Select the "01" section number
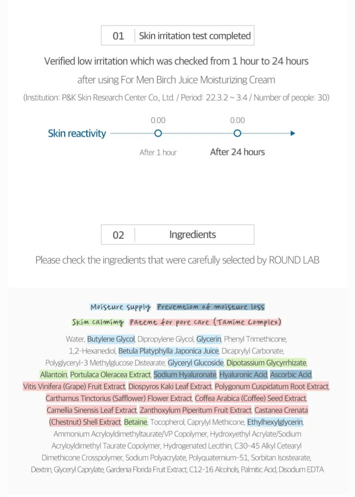The width and height of the screenshot is (355, 497). coord(118,36)
